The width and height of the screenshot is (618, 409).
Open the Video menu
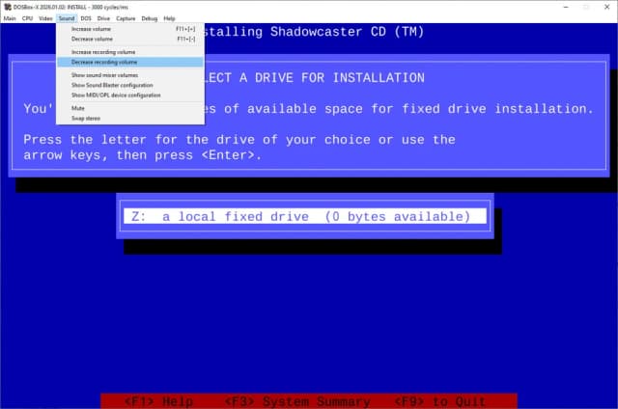point(45,18)
